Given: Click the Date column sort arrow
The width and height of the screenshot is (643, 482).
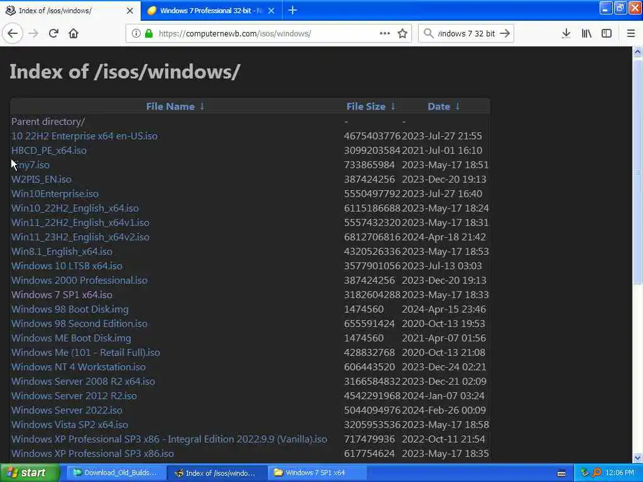Looking at the screenshot, I should (458, 106).
